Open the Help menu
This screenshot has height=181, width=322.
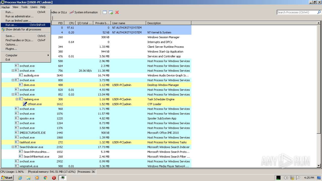[x=43, y=7]
